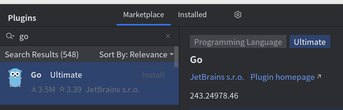The height and width of the screenshot is (110, 343).
Task: Select the Go plugin name in results
Action: click(x=36, y=75)
